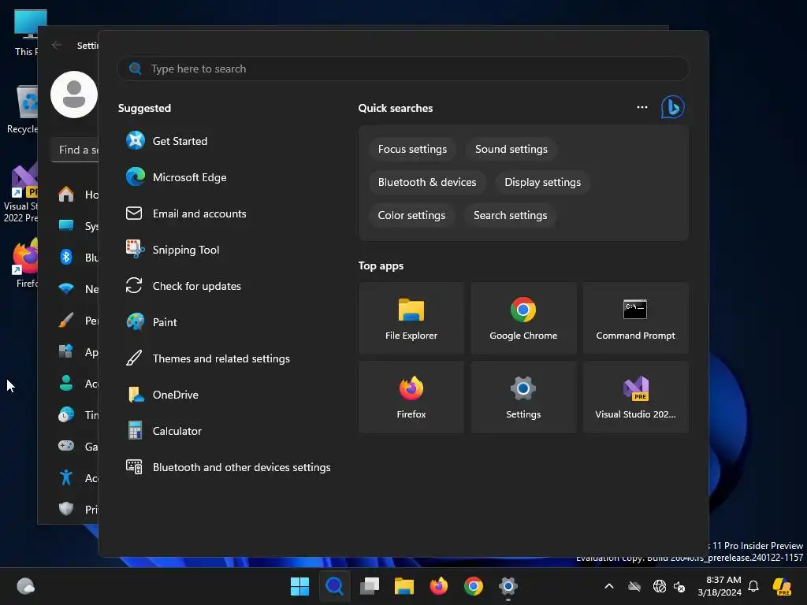The height and width of the screenshot is (605, 807).
Task: Open the weather widget on taskbar
Action: click(26, 586)
